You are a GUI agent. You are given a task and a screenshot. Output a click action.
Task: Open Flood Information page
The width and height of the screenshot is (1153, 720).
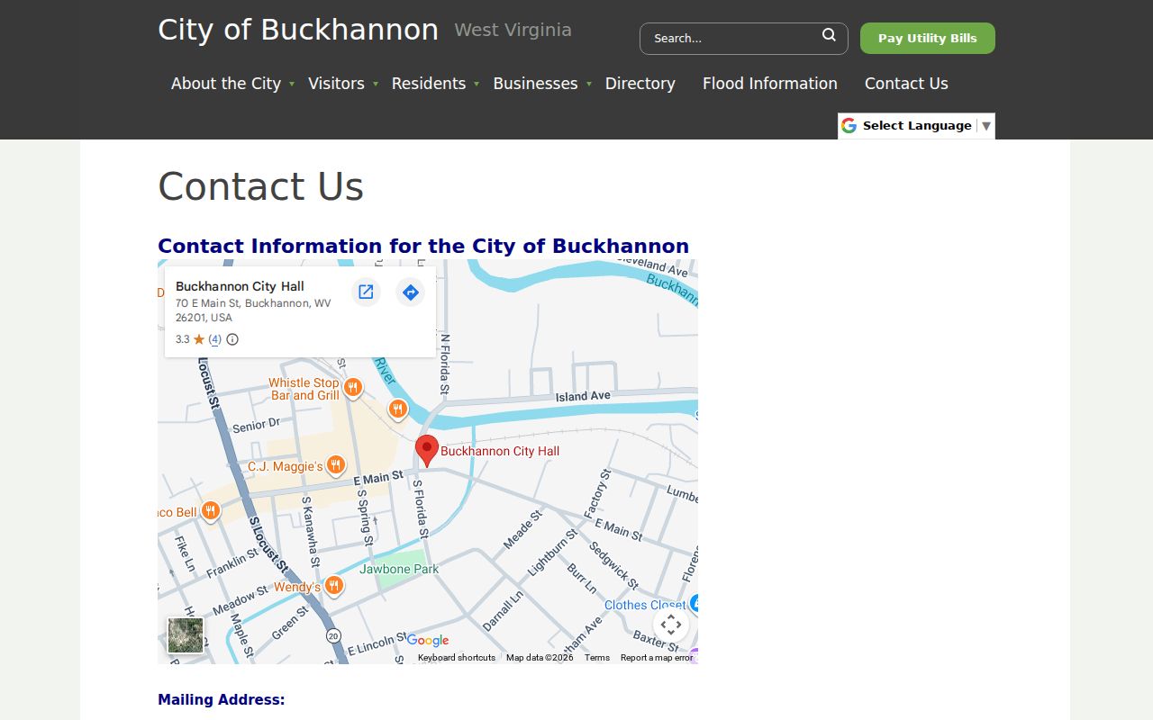click(x=770, y=83)
